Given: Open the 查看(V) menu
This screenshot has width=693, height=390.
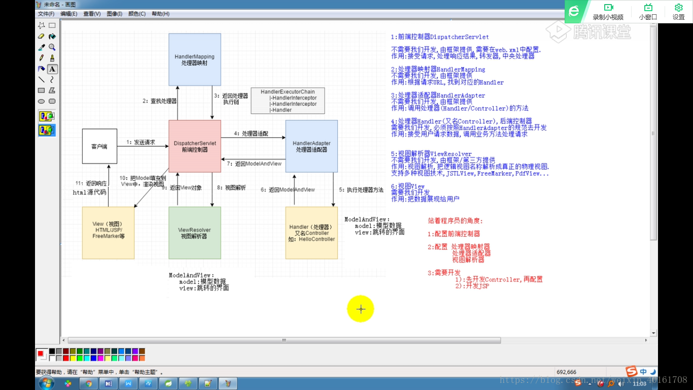Looking at the screenshot, I should 92,14.
